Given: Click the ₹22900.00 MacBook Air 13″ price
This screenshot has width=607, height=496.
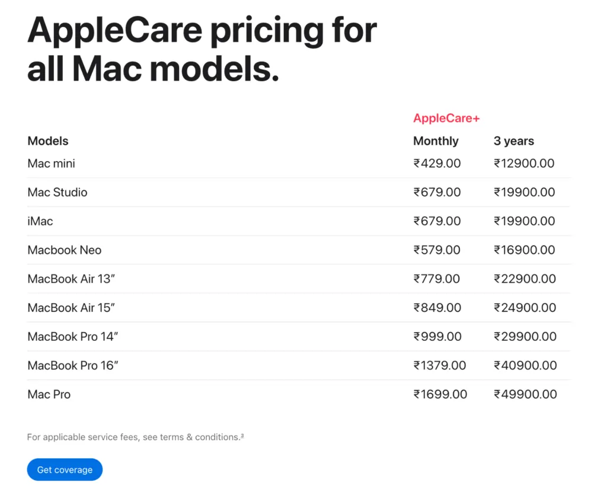Looking at the screenshot, I should [525, 279].
